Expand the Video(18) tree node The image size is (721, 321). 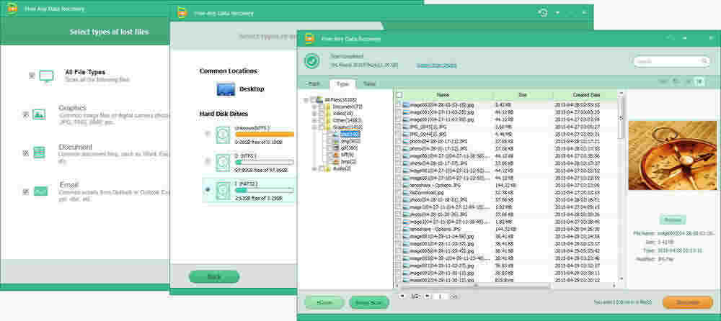tap(314, 114)
